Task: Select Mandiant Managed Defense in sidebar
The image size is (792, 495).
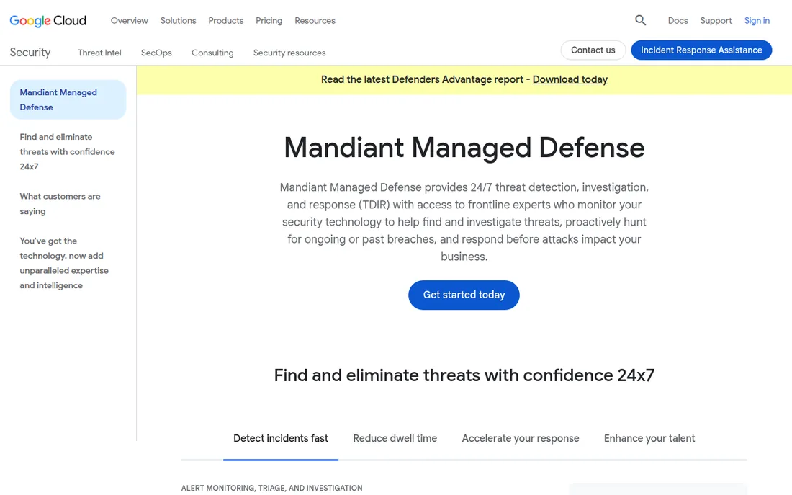Action: (x=68, y=99)
